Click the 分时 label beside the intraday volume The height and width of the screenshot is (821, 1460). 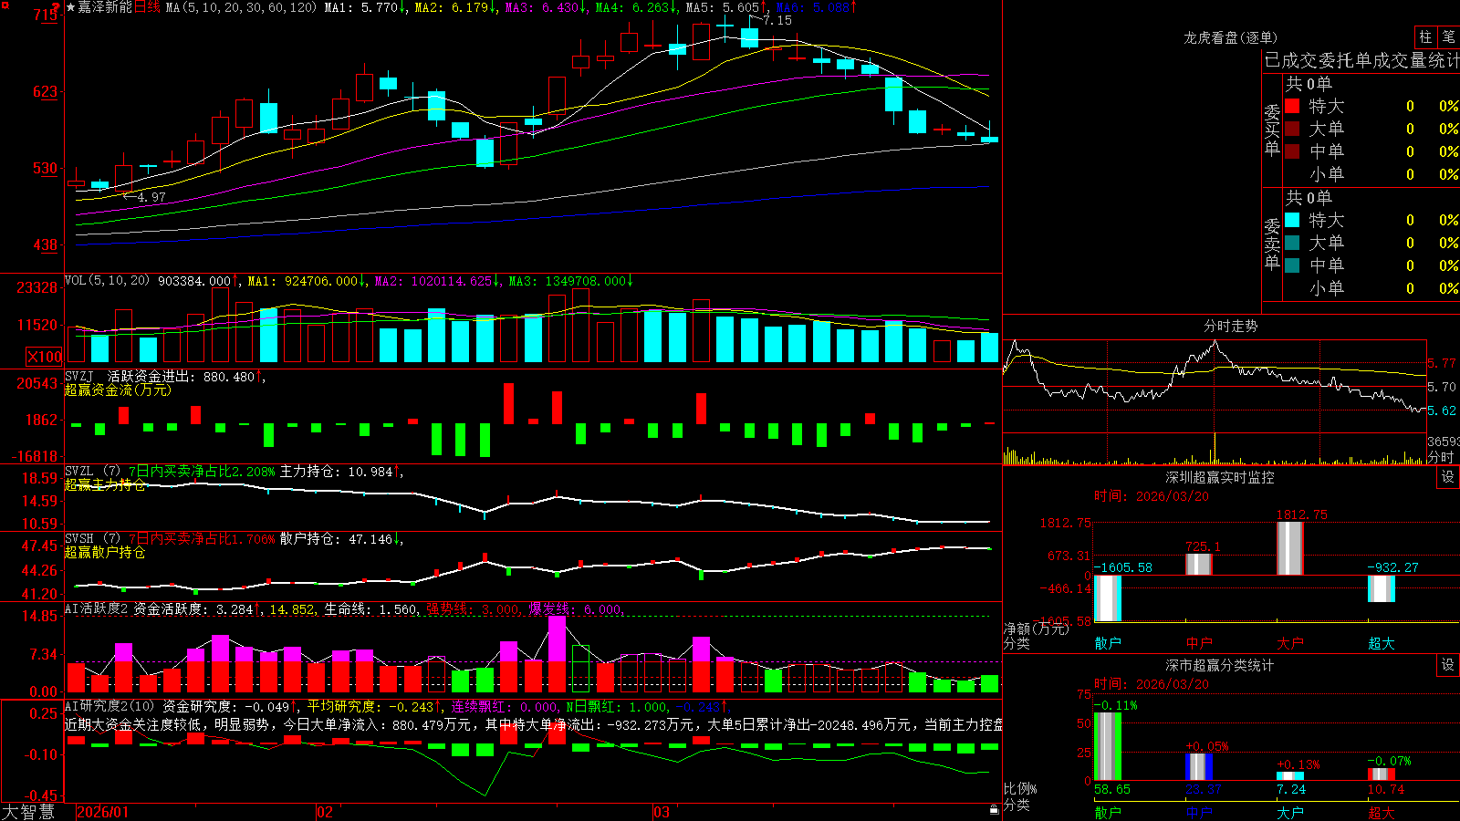(x=1441, y=457)
